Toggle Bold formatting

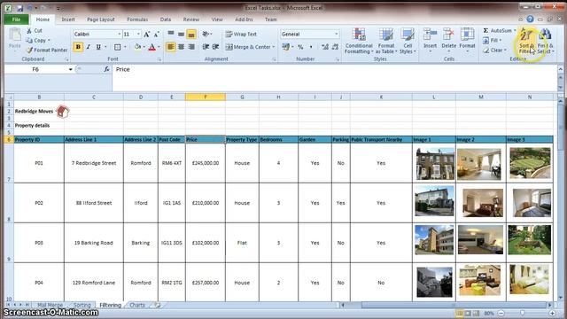[x=78, y=47]
